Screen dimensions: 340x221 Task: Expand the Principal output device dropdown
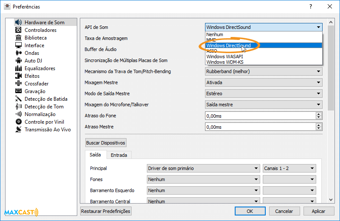coord(203,168)
